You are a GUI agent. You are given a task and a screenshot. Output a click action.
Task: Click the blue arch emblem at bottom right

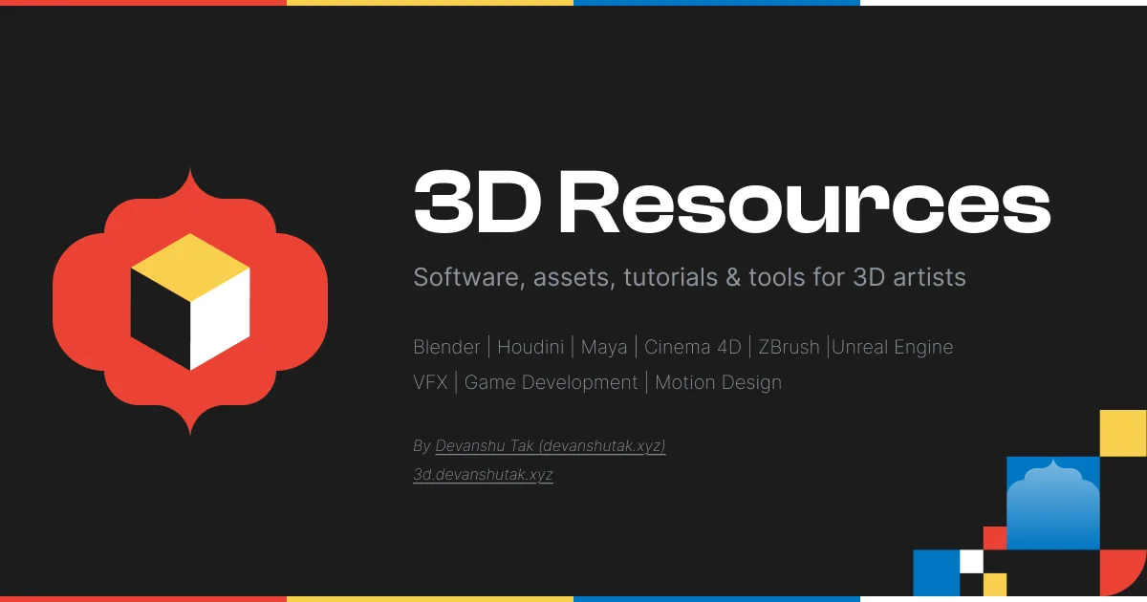(x=1053, y=504)
